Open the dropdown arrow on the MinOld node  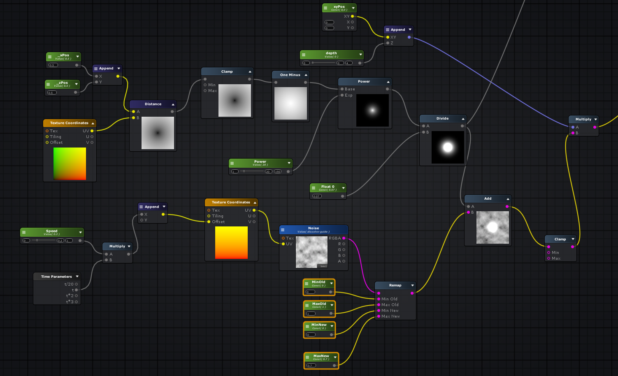point(331,283)
